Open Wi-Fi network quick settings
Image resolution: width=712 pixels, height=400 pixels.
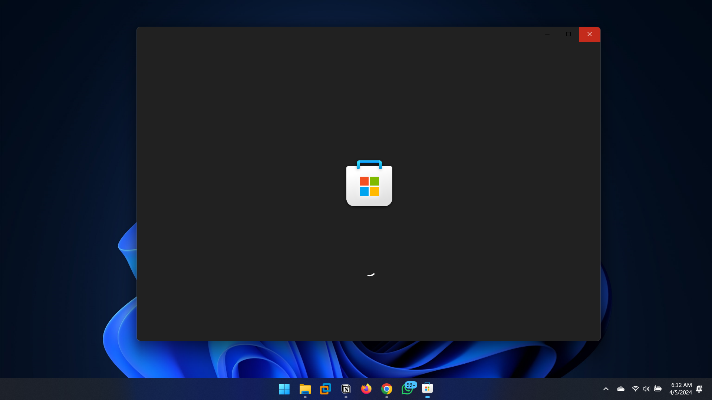coord(635,389)
